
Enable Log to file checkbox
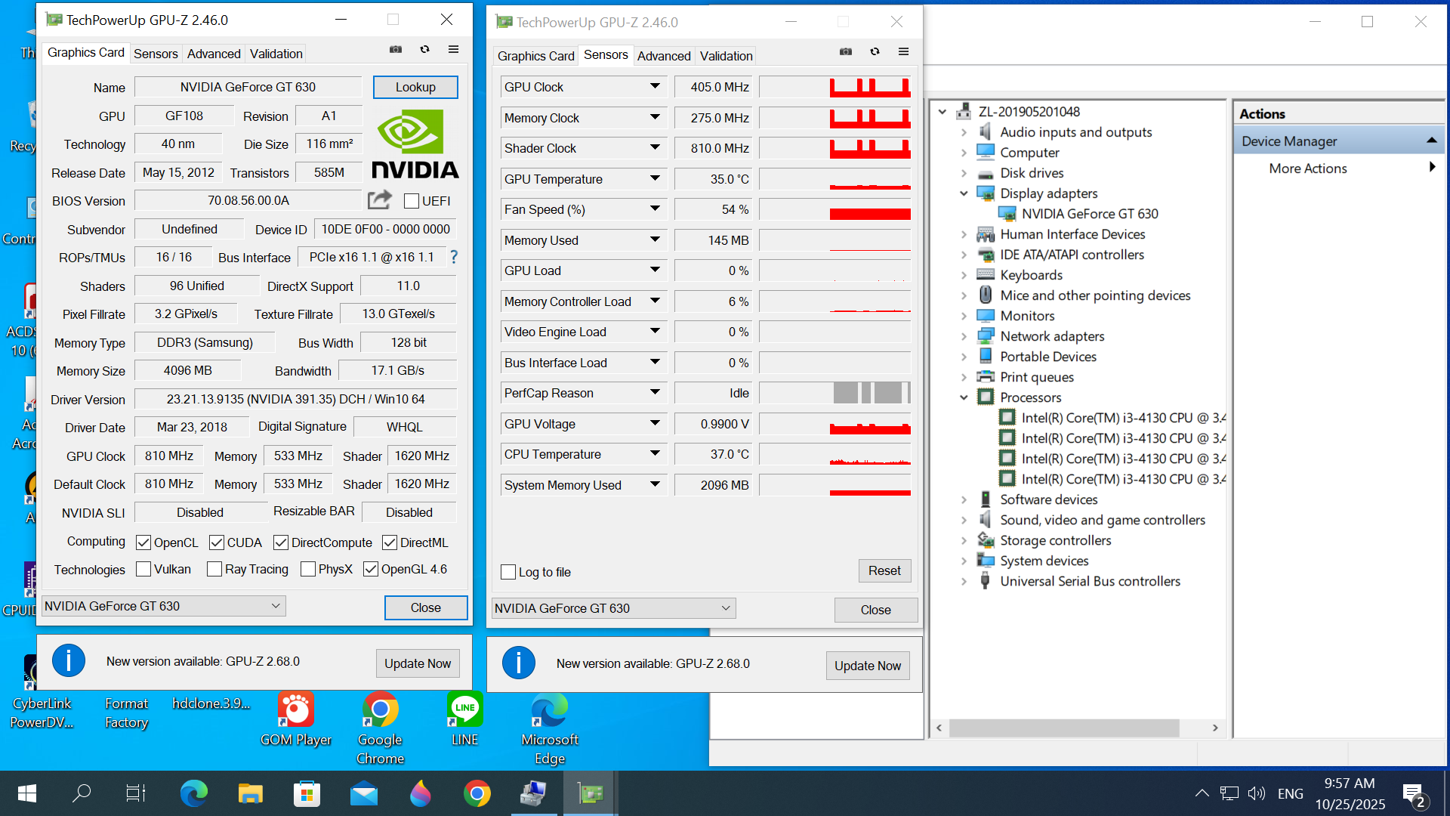(x=508, y=572)
